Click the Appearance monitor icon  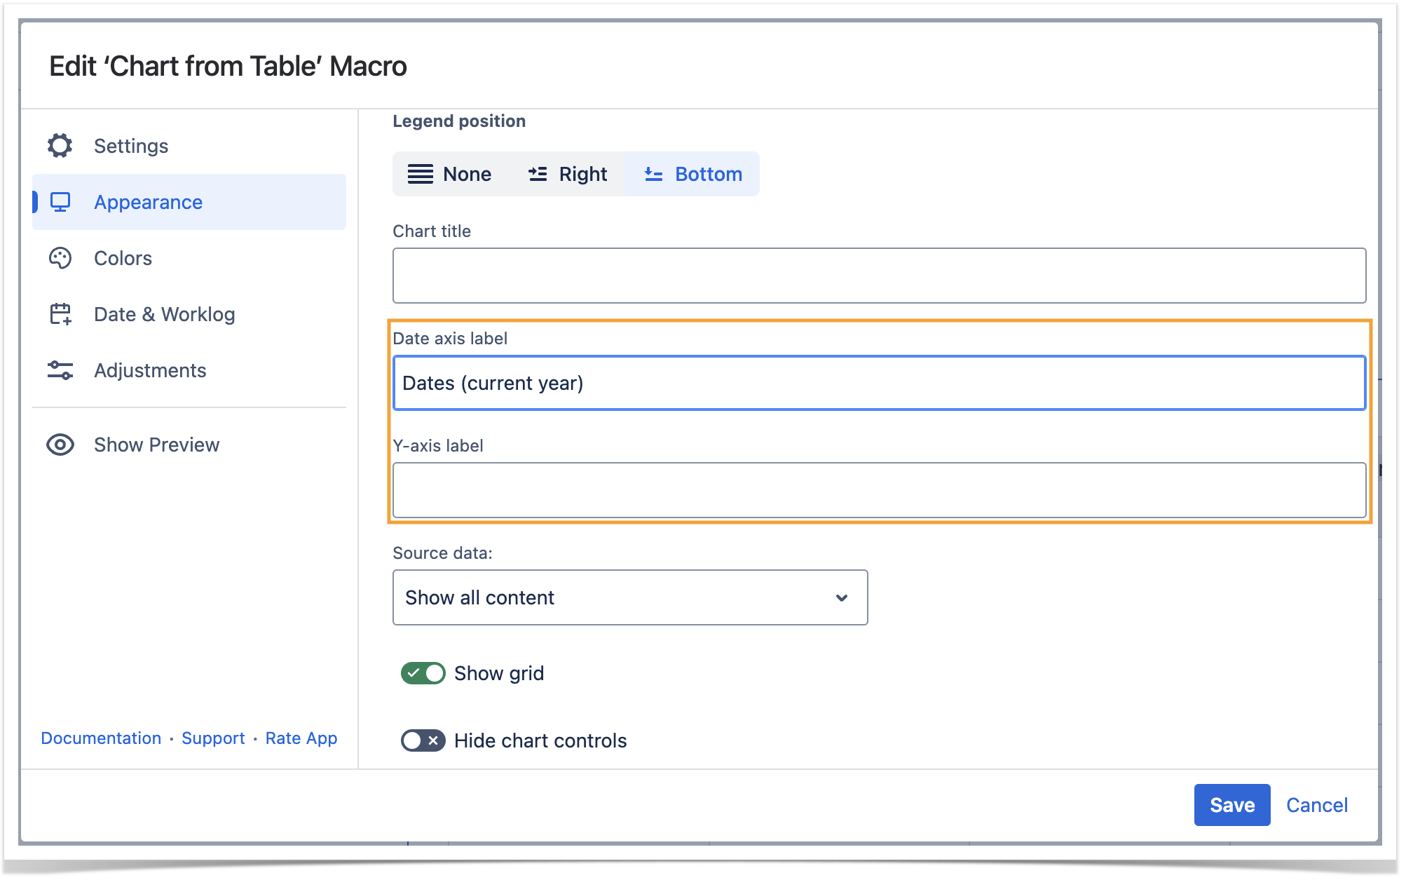coord(60,202)
